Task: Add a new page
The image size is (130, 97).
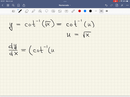Action: 117,5
